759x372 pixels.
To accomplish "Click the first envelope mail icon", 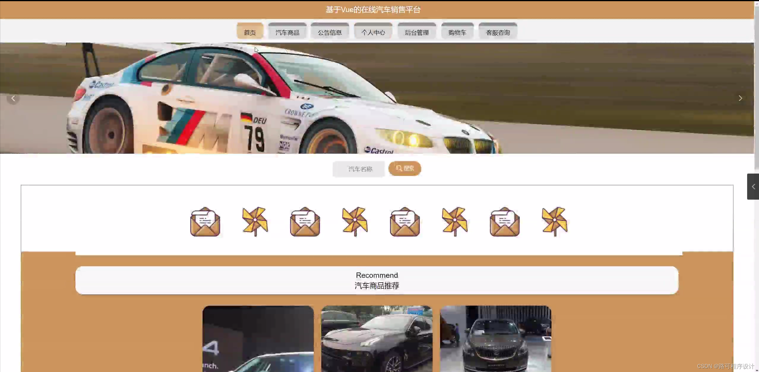I will click(205, 222).
